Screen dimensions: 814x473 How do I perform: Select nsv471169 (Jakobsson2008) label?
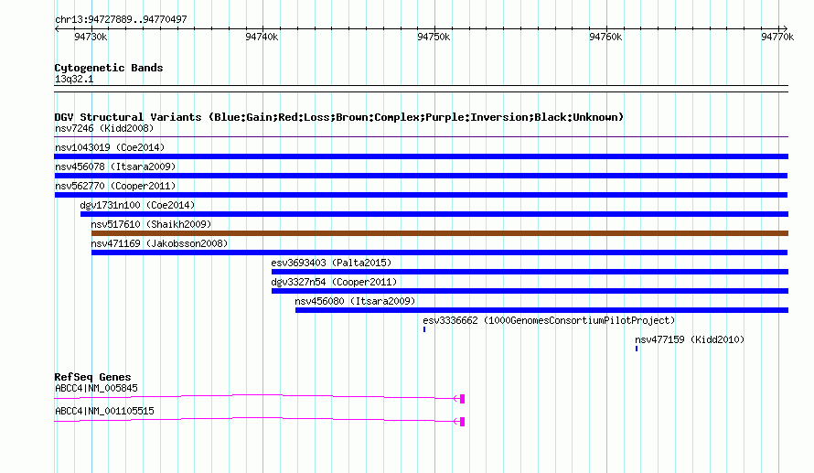[159, 243]
